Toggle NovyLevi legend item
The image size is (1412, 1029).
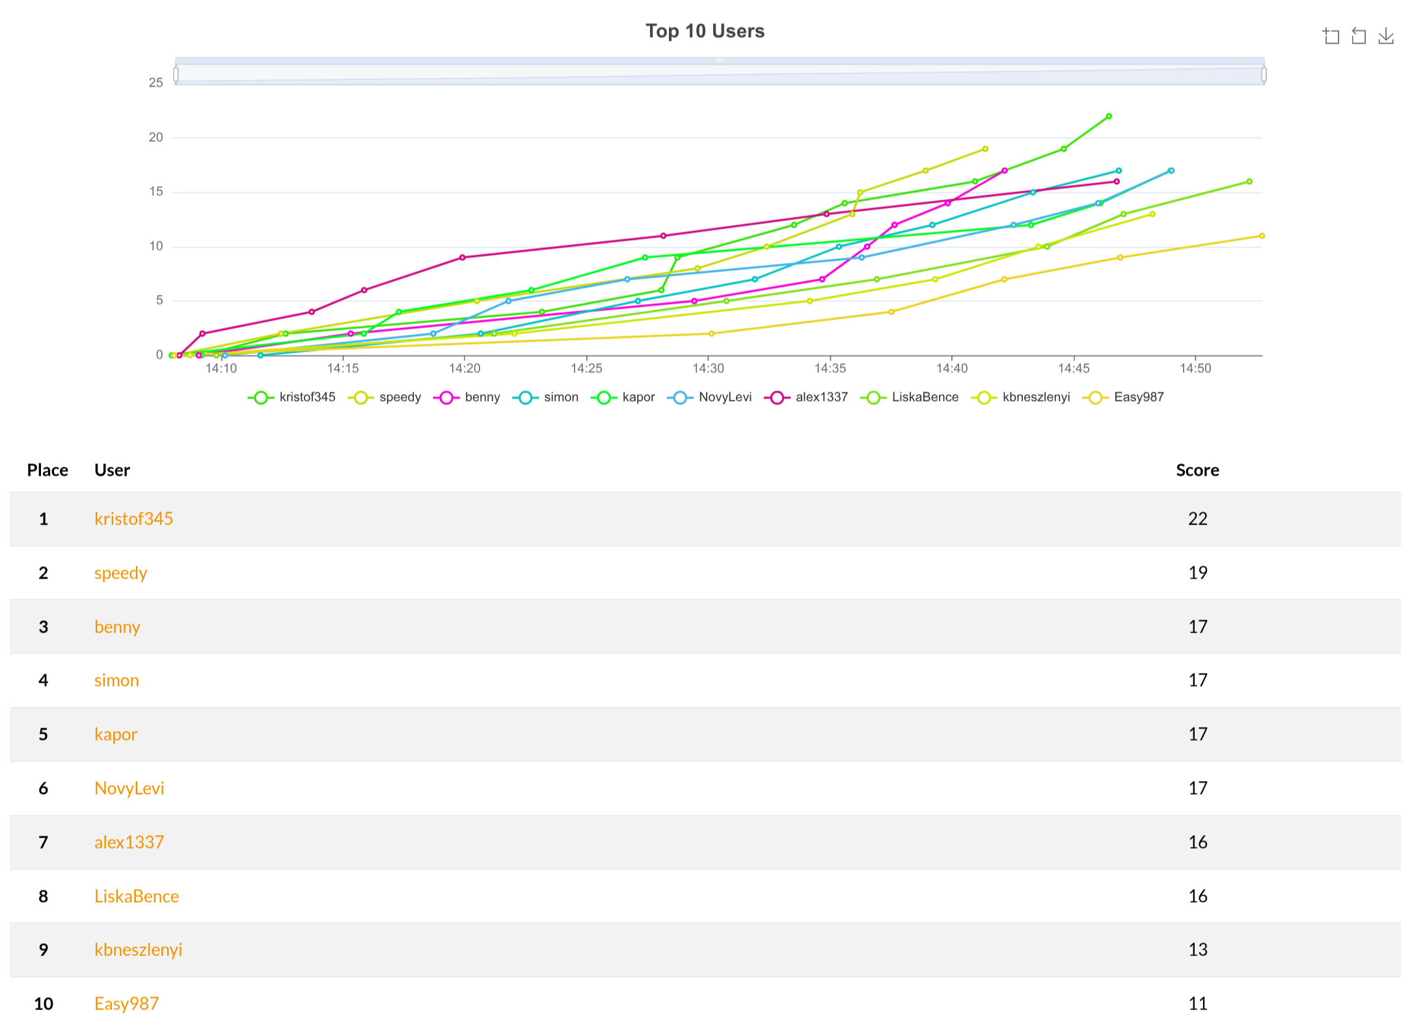(x=709, y=397)
